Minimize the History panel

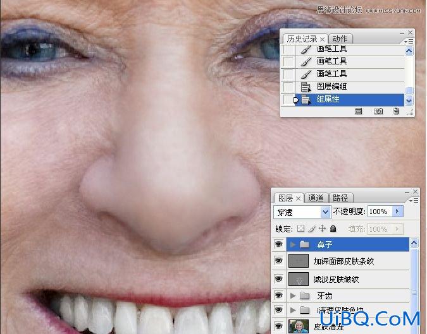[x=402, y=33]
